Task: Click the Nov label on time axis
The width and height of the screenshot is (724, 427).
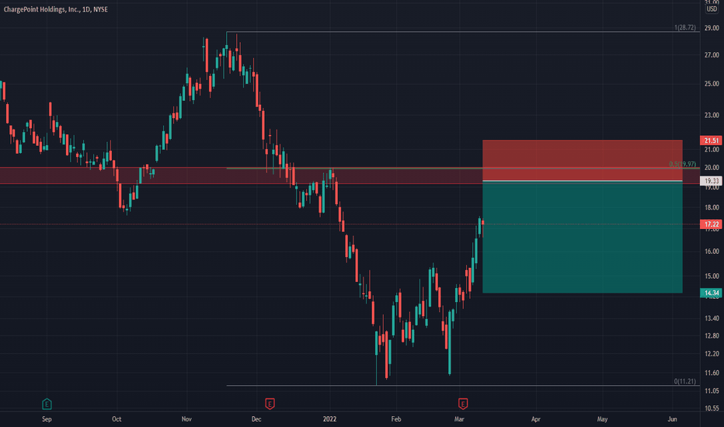Action: click(x=186, y=419)
